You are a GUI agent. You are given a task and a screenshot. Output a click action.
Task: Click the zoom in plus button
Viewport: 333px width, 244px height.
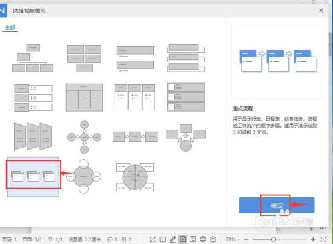[313, 239]
